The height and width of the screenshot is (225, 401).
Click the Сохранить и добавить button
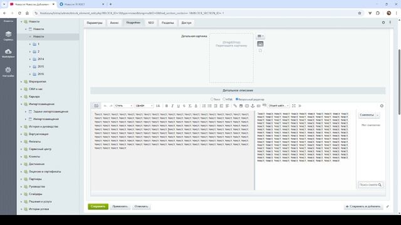363,206
